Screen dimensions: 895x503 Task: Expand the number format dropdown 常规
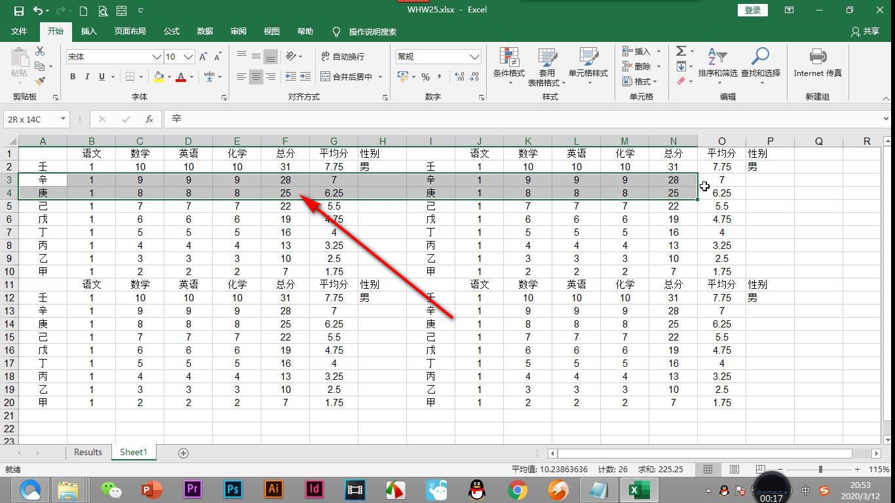point(474,57)
